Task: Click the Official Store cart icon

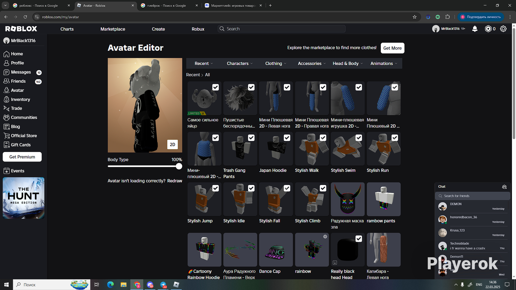Action: (x=6, y=136)
